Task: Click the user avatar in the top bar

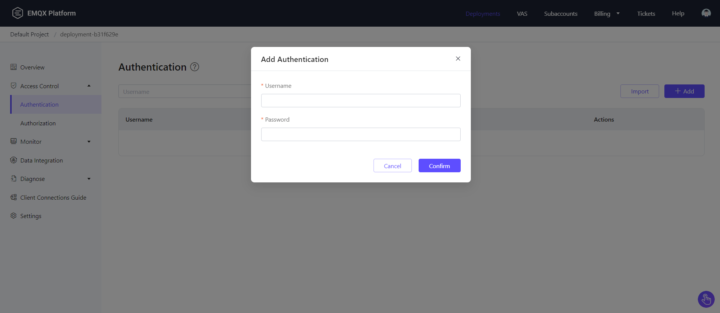Action: pyautogui.click(x=706, y=13)
